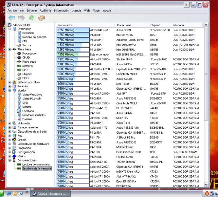This screenshot has height=197, width=218.
Task: Select Video PCI/AGP tree item
Action: [x=31, y=99]
